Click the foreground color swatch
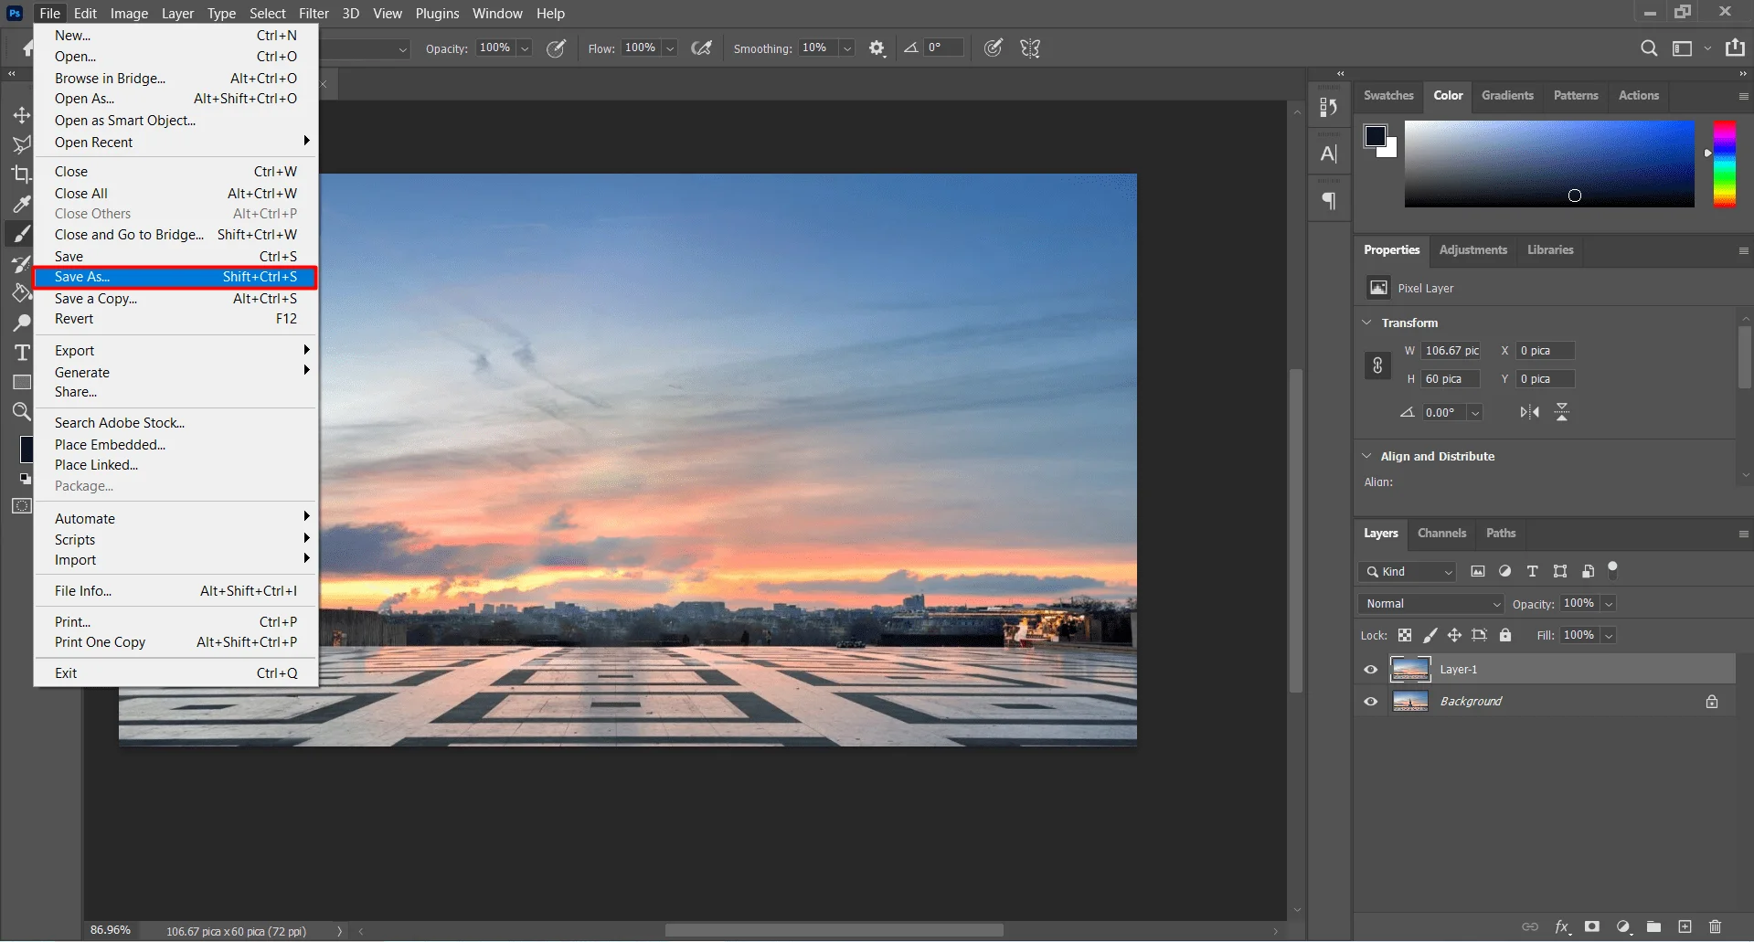1754x942 pixels. pyautogui.click(x=1375, y=137)
